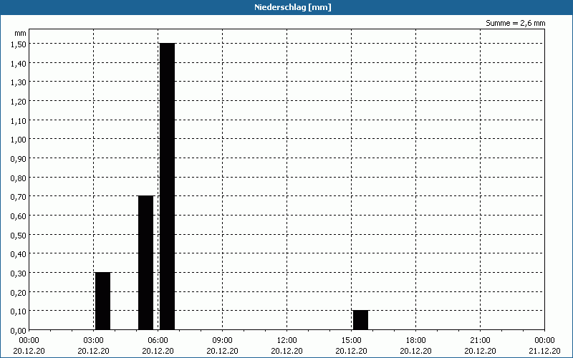Select the 20.12.20 date under 15:00
Screen dimensions: 573x358
(351, 351)
